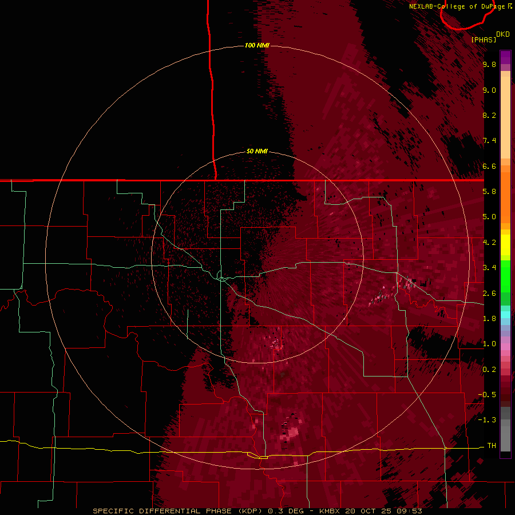Click the cyan segment of the color bar
515x515 pixels.
click(505, 315)
